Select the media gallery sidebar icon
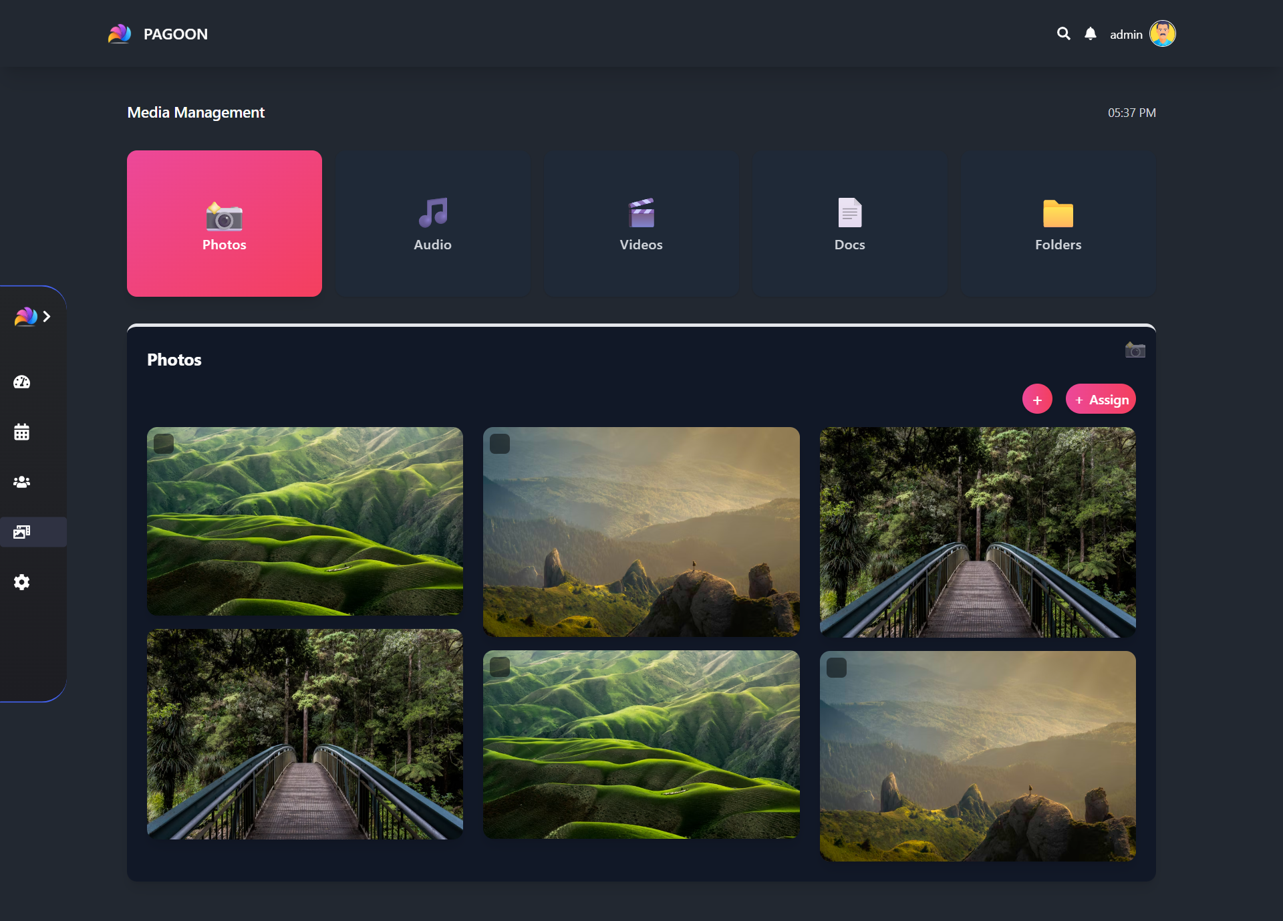The height and width of the screenshot is (921, 1283). click(22, 532)
